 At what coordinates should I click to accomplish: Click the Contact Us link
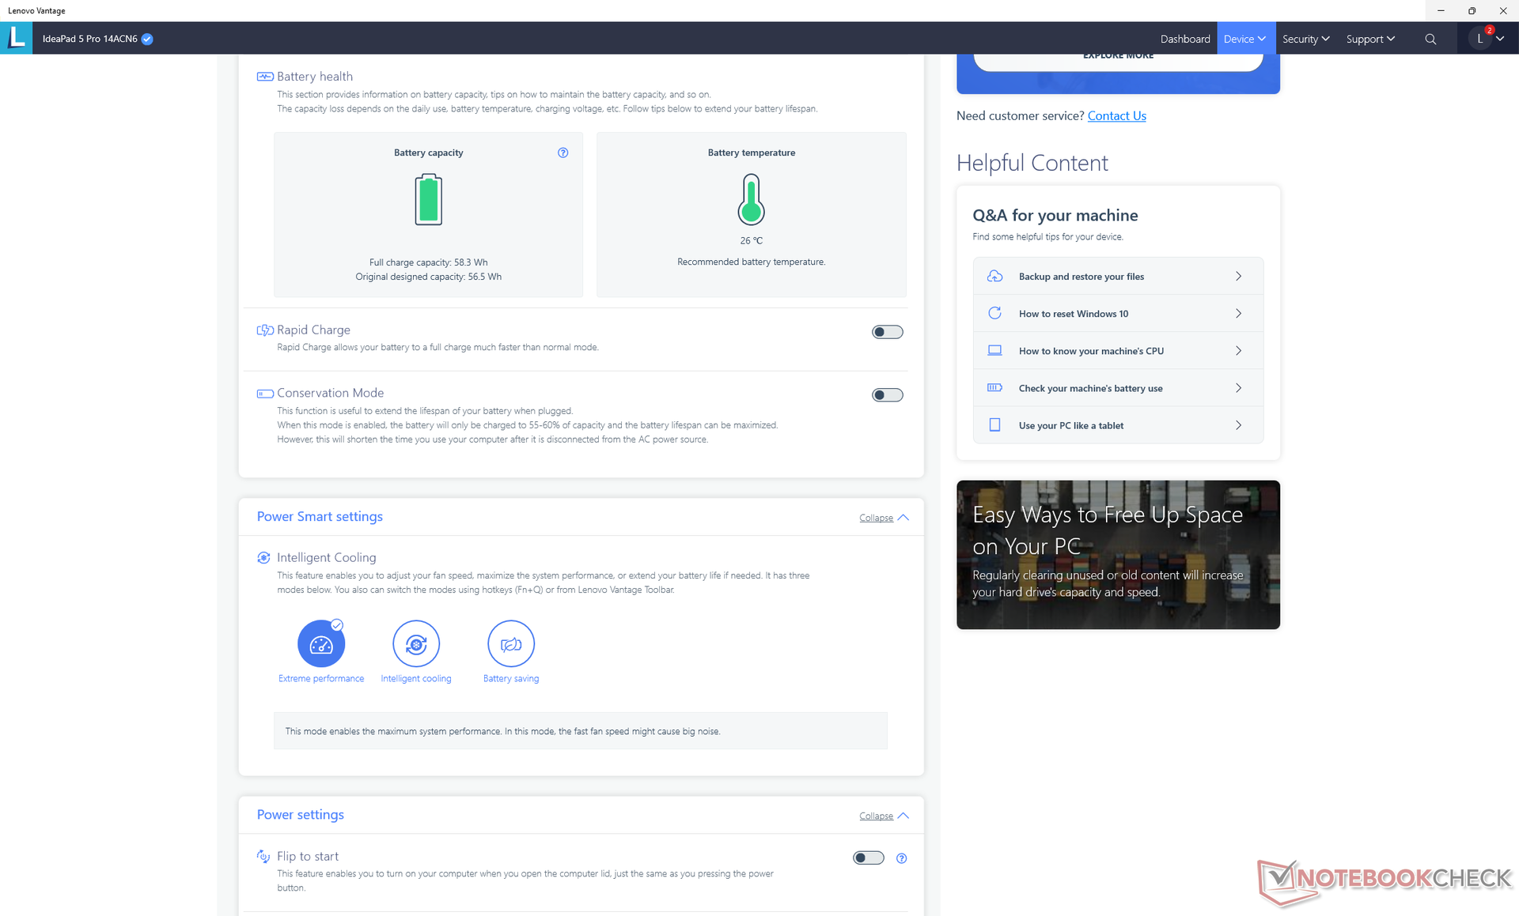1116,115
